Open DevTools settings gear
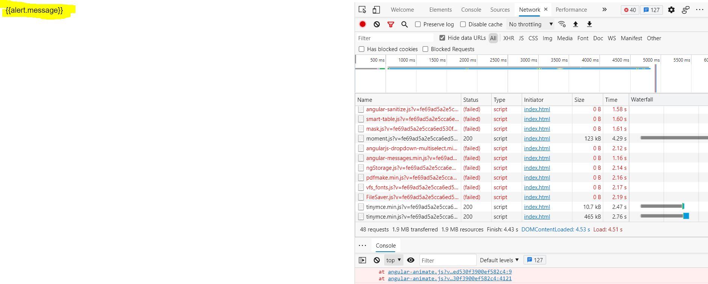The width and height of the screenshot is (708, 284). pos(671,10)
